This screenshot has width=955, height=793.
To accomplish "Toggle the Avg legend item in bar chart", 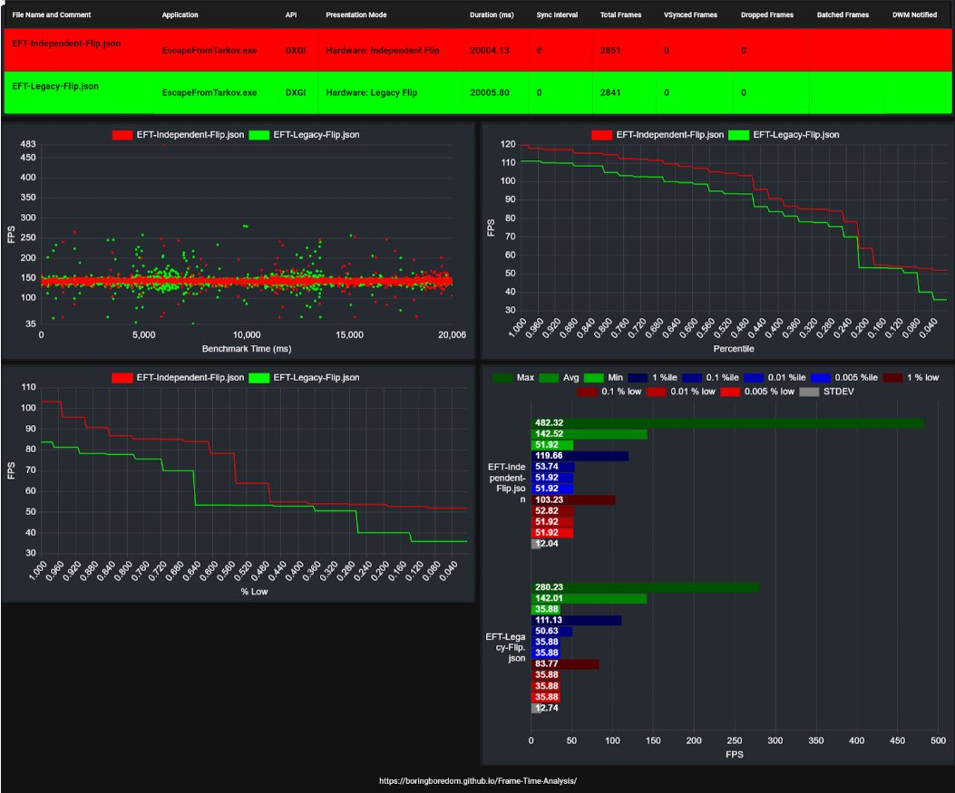I will pos(559,378).
